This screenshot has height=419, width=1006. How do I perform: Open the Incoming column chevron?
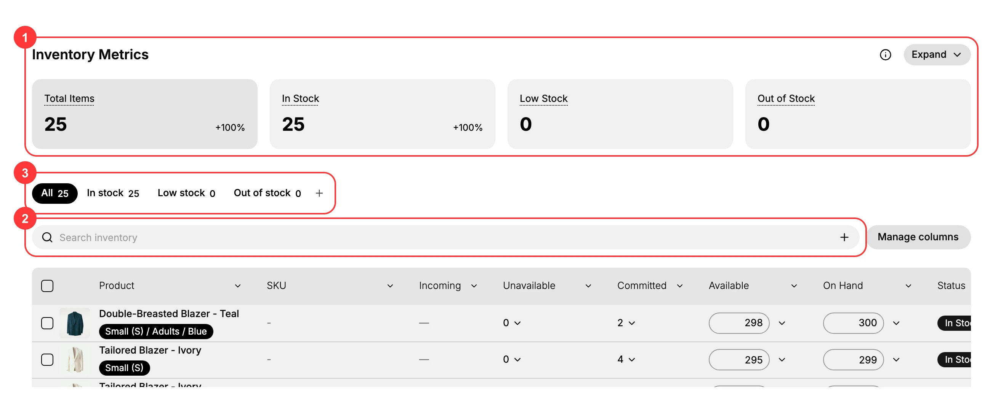pos(474,286)
